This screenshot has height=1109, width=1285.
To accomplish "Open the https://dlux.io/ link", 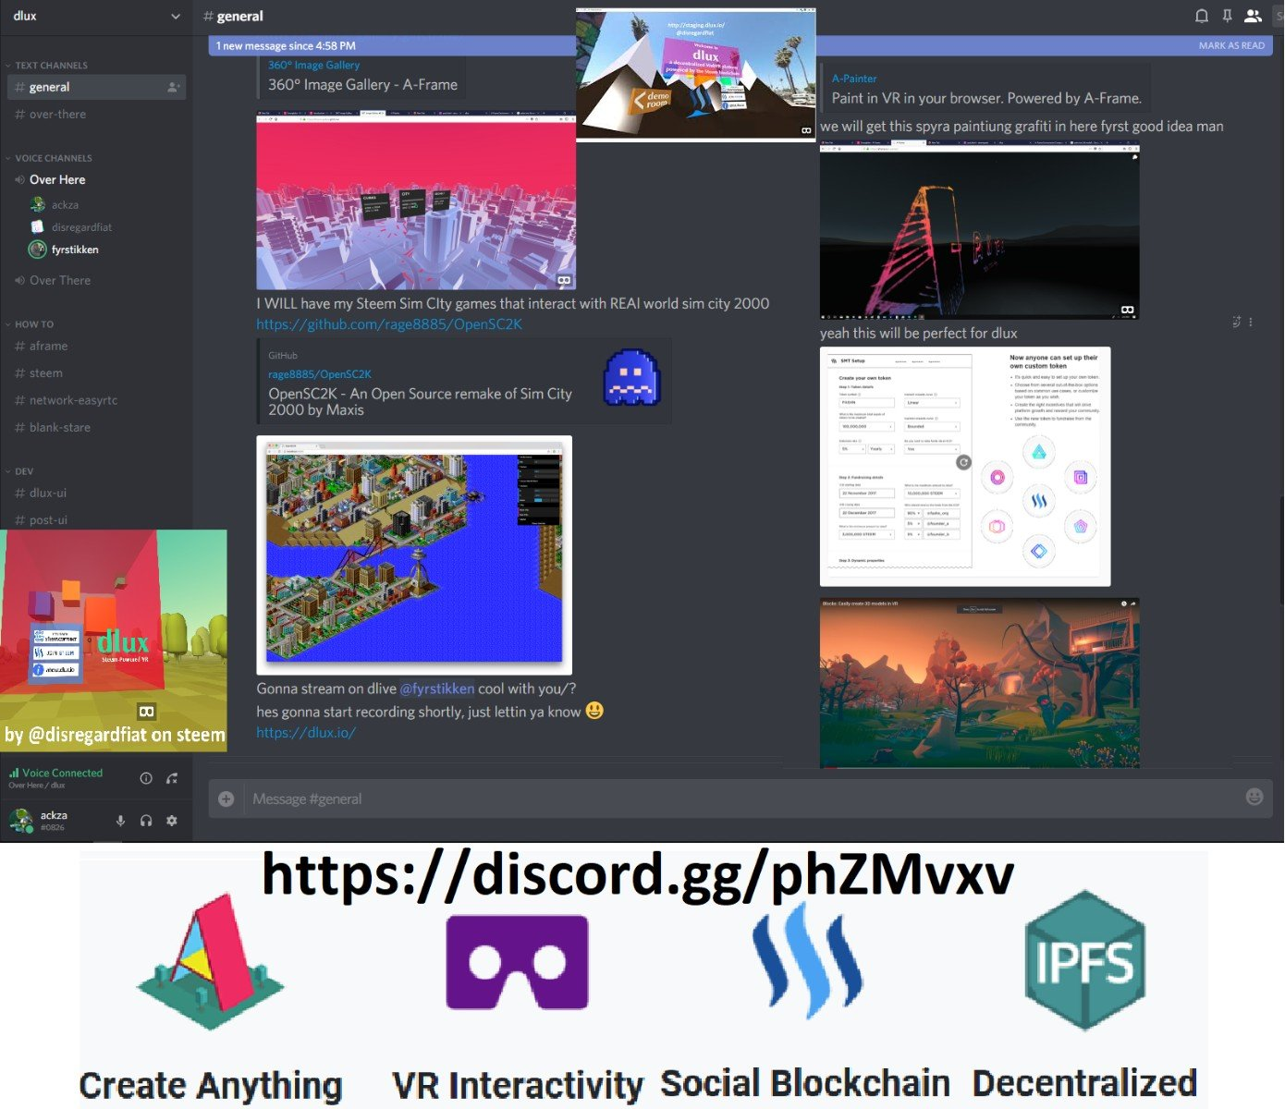I will pyautogui.click(x=306, y=733).
